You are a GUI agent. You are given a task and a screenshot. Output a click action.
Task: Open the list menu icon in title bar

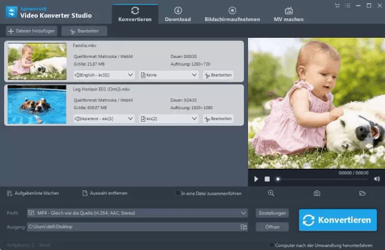pos(348,6)
